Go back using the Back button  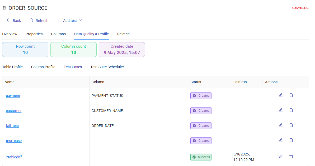pos(14,21)
